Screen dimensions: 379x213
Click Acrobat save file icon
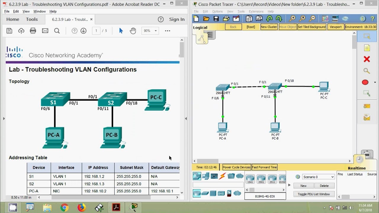9,31
